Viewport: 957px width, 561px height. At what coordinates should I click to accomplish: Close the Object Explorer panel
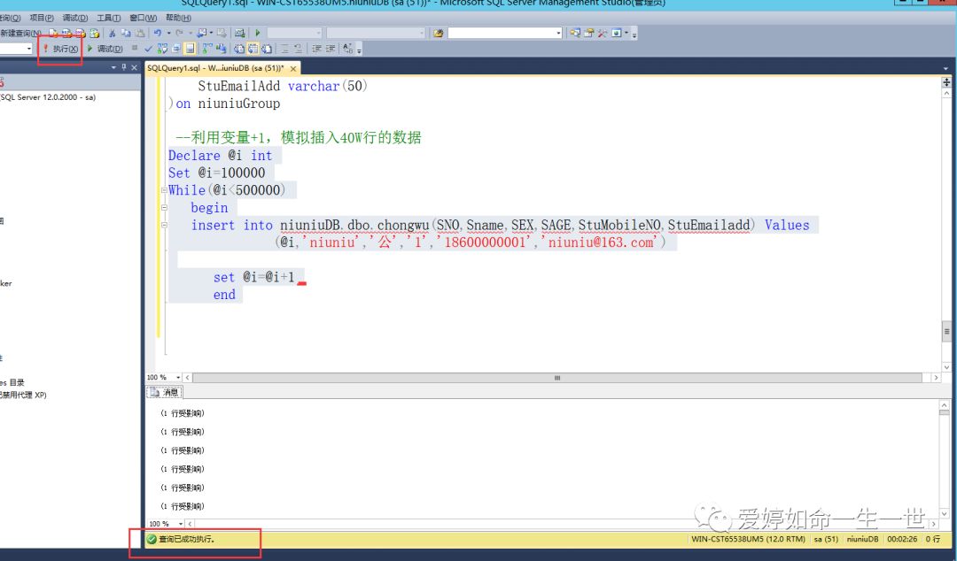coord(135,67)
